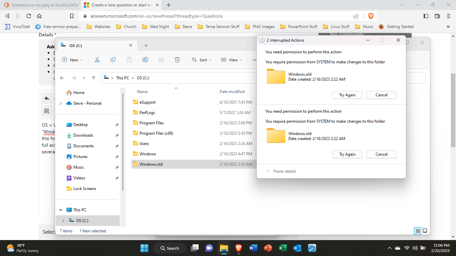456x256 pixels.
Task: Select the Program Files (x86) folder row
Action: tap(193, 133)
